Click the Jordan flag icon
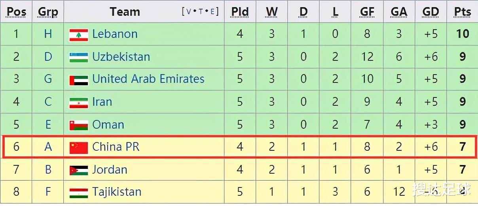Screen dimensions: 478x206 coord(78,170)
